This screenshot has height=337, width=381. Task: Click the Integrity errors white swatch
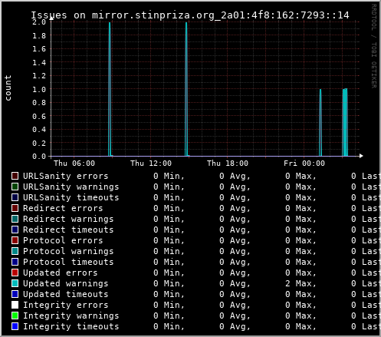pyautogui.click(x=15, y=305)
